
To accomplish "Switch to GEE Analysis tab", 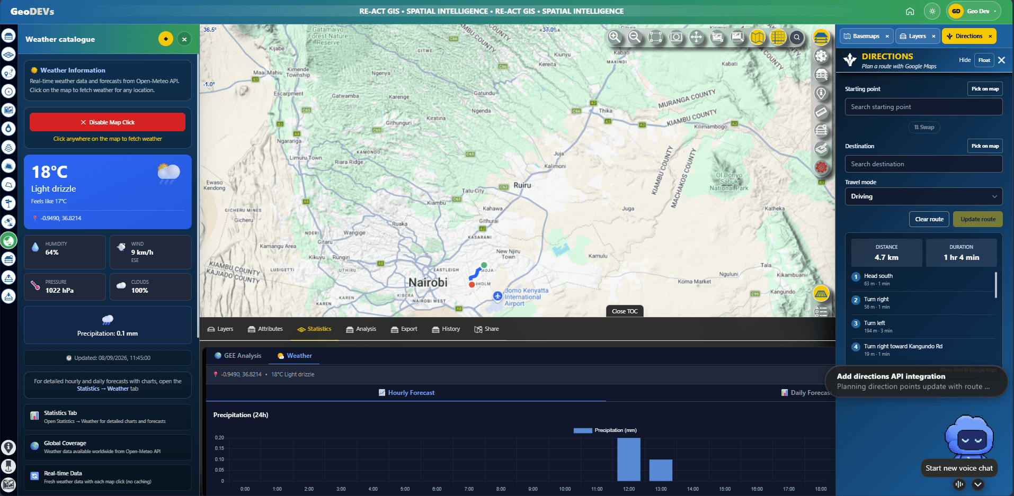I will pos(238,356).
